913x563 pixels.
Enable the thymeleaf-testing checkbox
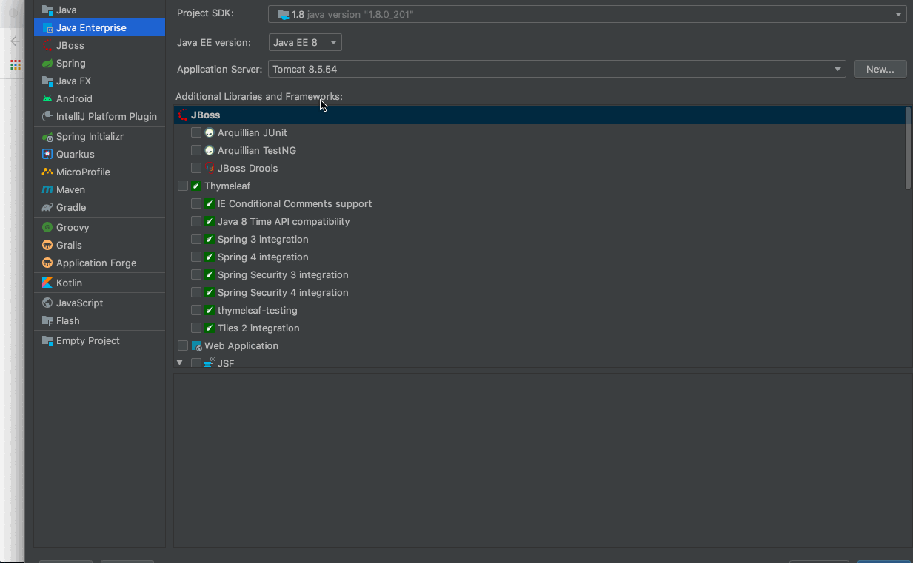(196, 311)
